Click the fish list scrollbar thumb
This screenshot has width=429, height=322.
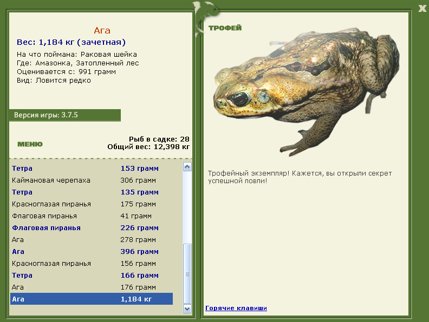click(x=187, y=274)
